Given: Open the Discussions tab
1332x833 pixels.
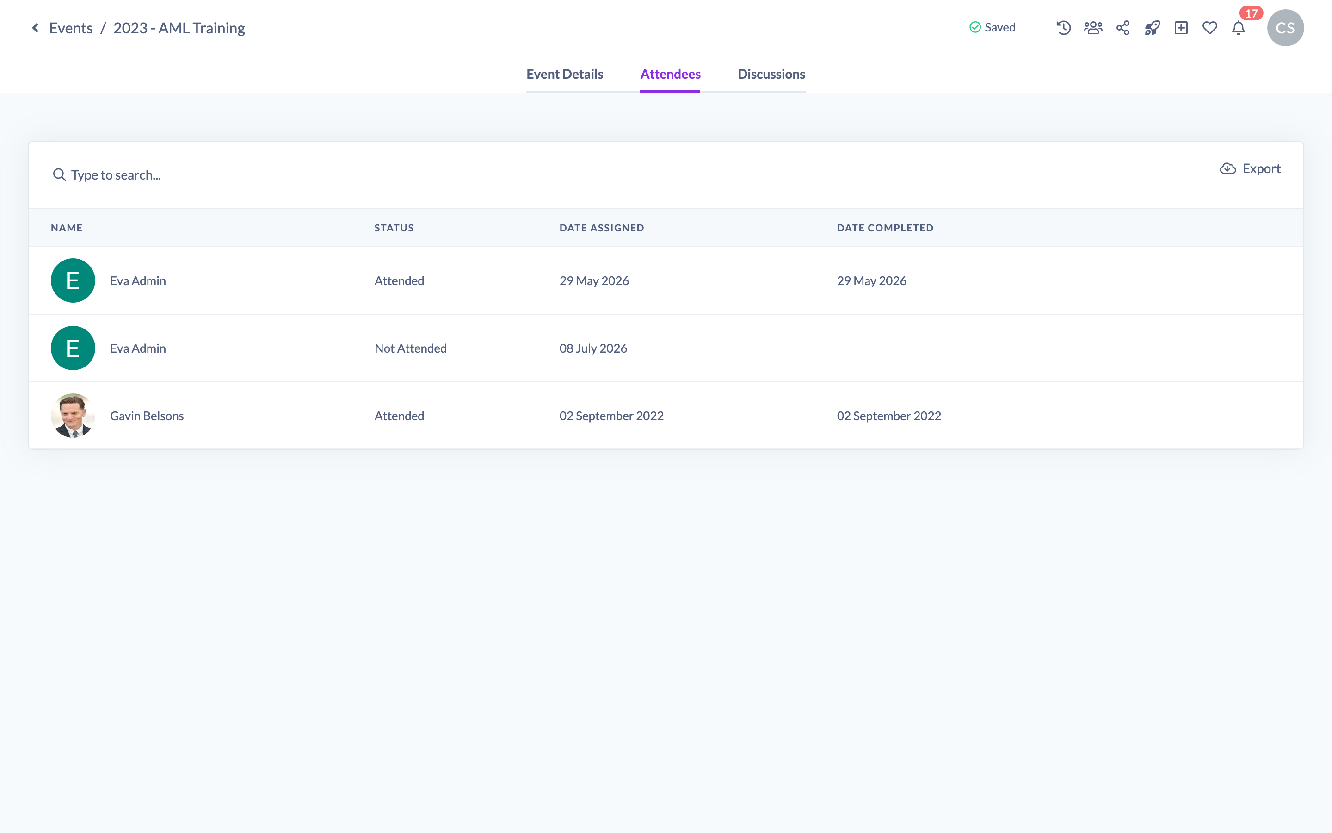Looking at the screenshot, I should tap(771, 74).
